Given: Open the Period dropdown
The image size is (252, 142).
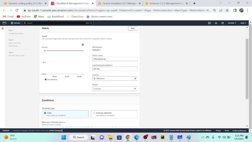Looking at the screenshot, I should [x=115, y=89].
